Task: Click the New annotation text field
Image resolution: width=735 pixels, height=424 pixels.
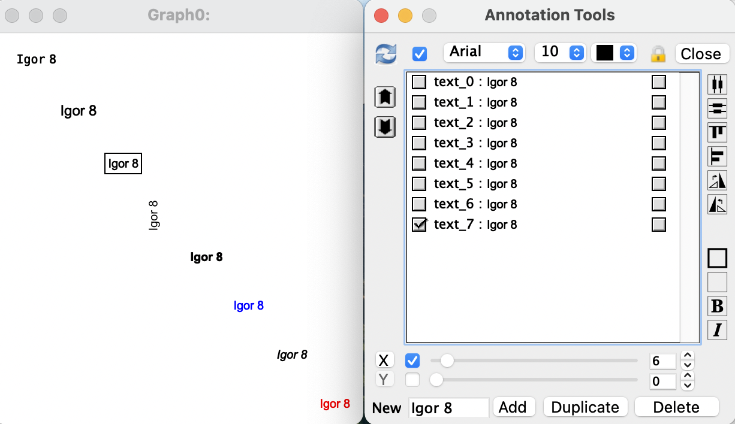Action: [x=448, y=407]
